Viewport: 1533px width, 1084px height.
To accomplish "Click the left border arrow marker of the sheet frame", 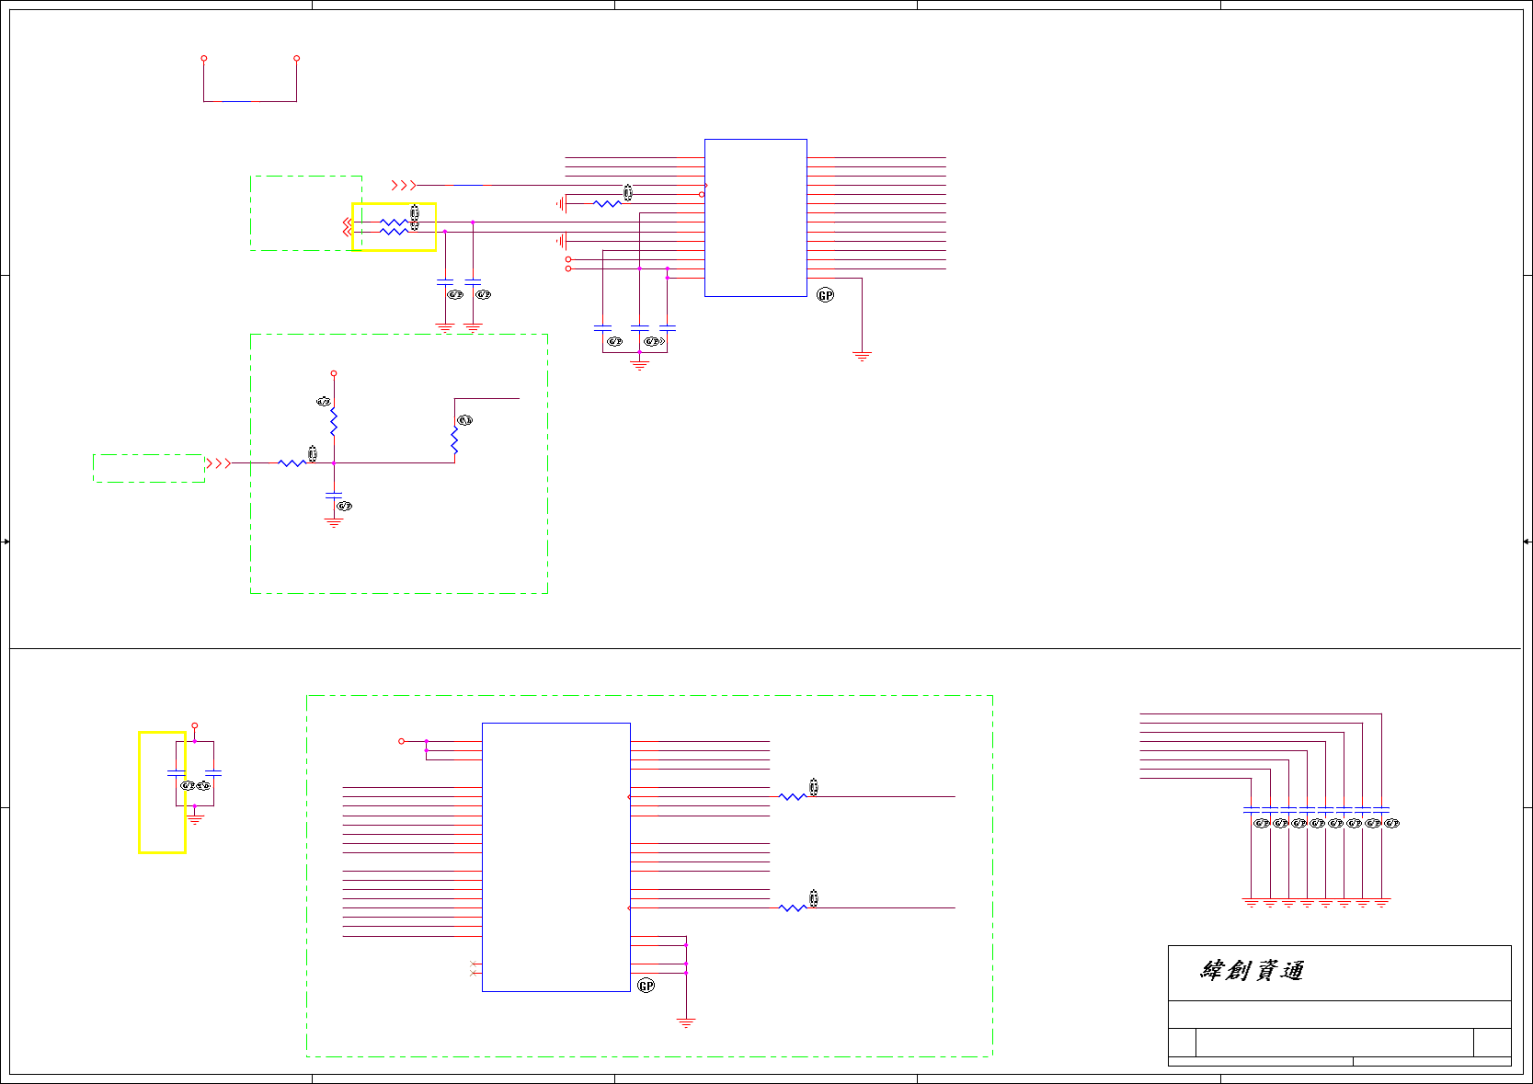I will coord(6,542).
